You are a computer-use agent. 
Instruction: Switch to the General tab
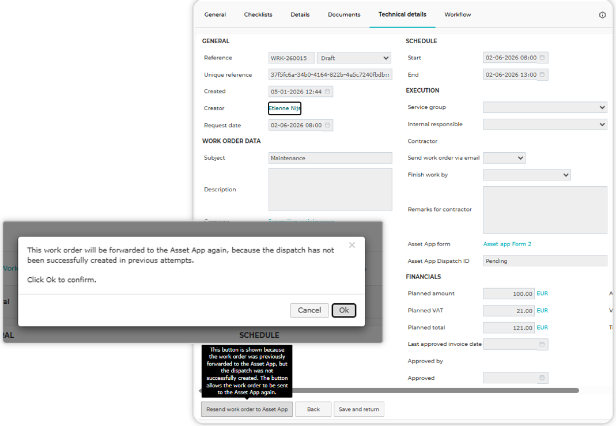pyautogui.click(x=215, y=14)
